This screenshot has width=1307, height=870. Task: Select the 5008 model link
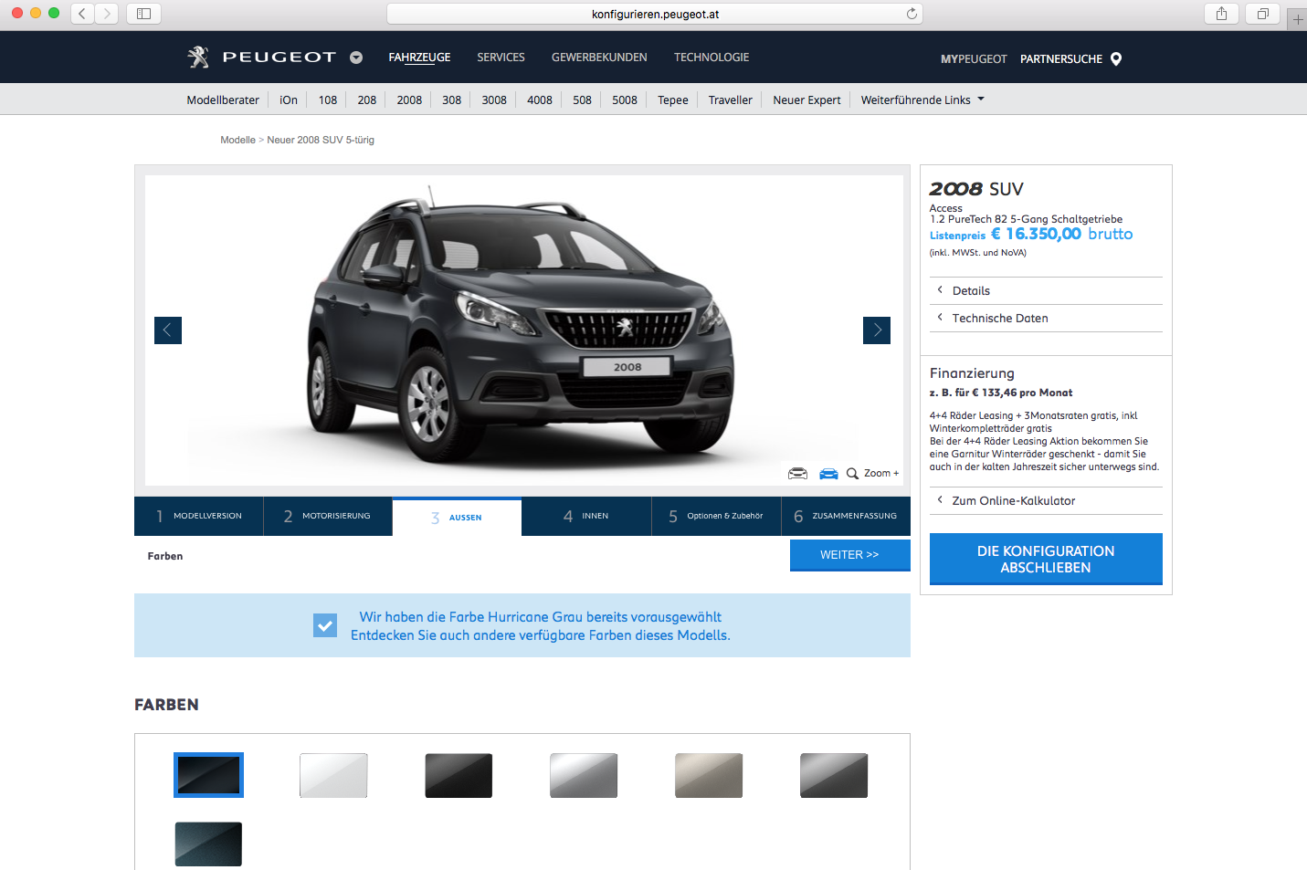[x=625, y=100]
